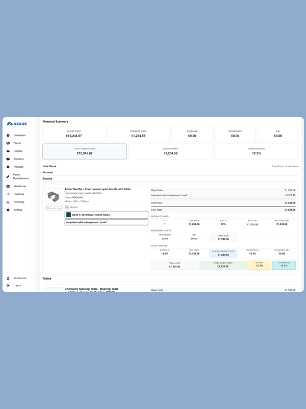The image size is (306, 409).
Task: Select the Warehouse icon
Action: click(8, 186)
